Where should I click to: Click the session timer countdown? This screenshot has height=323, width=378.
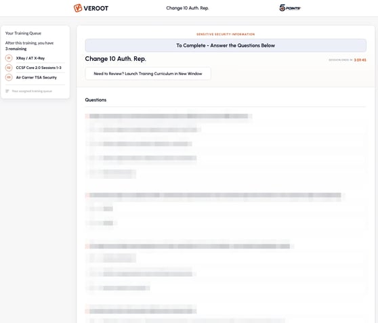[x=360, y=60]
